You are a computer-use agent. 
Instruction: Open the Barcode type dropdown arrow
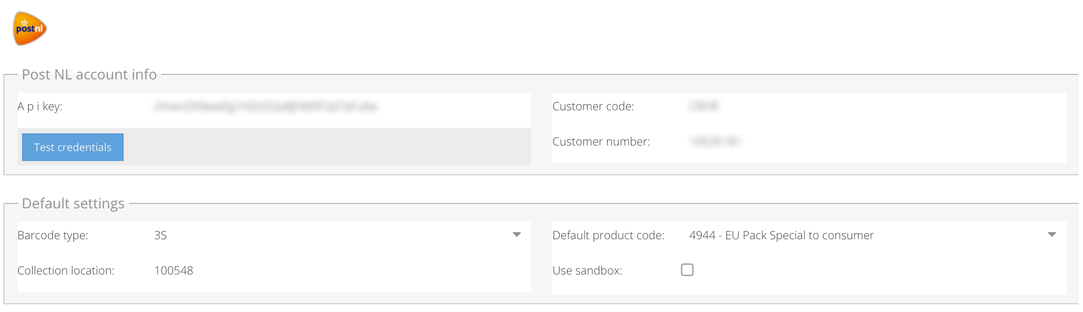pos(517,235)
